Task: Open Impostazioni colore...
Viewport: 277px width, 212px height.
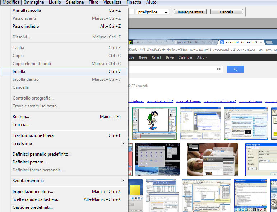Action: 64,192
